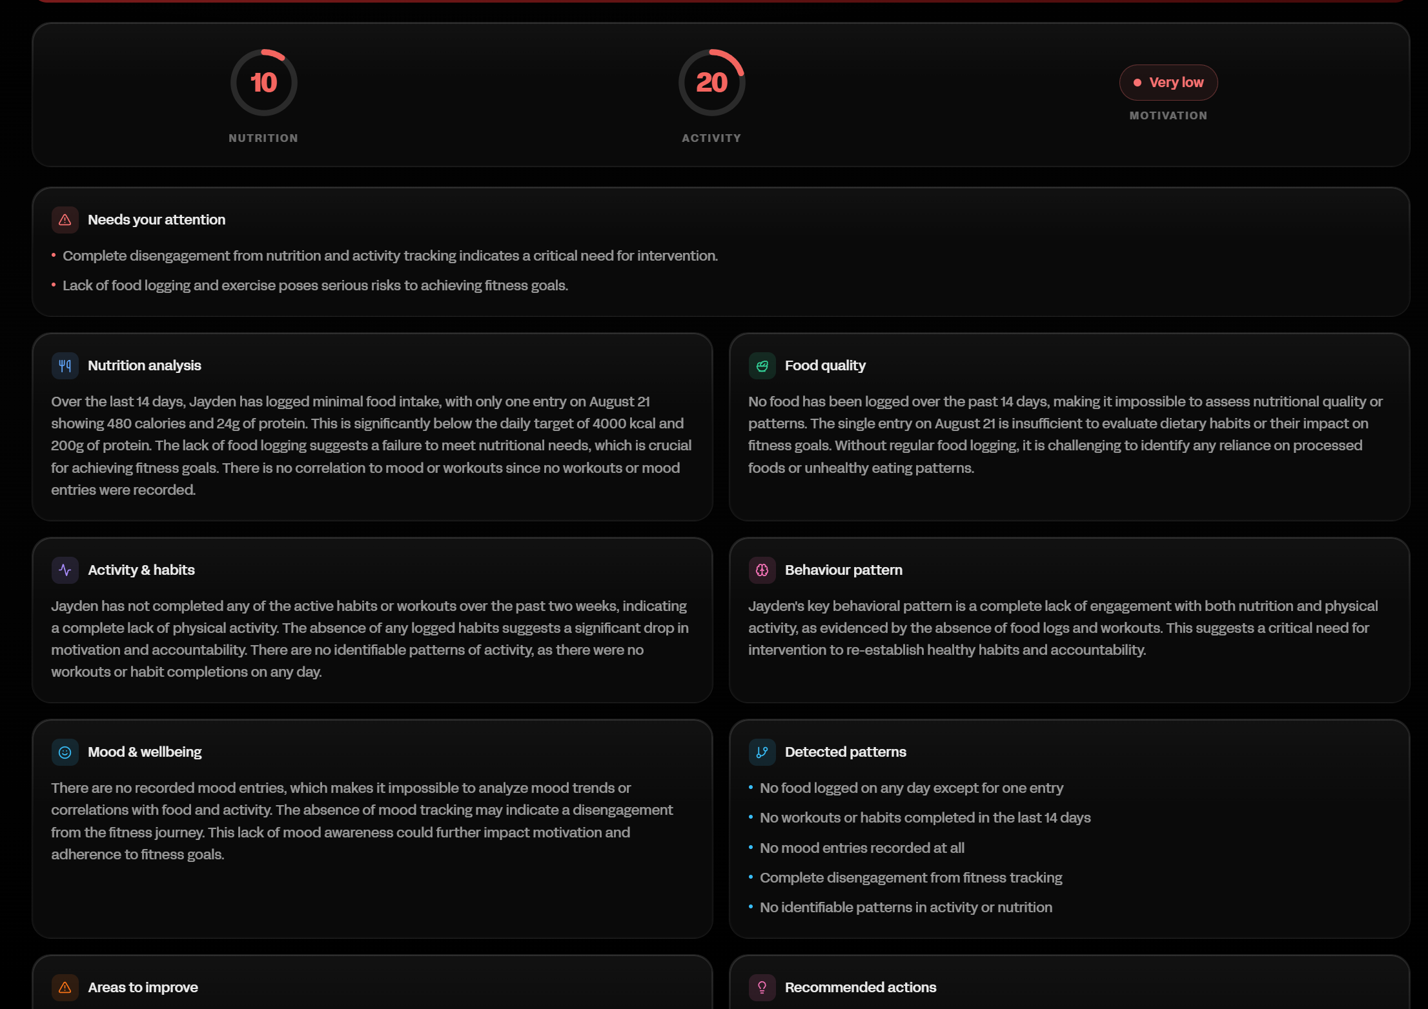
Task: Click the Detected patterns heading
Action: click(846, 752)
